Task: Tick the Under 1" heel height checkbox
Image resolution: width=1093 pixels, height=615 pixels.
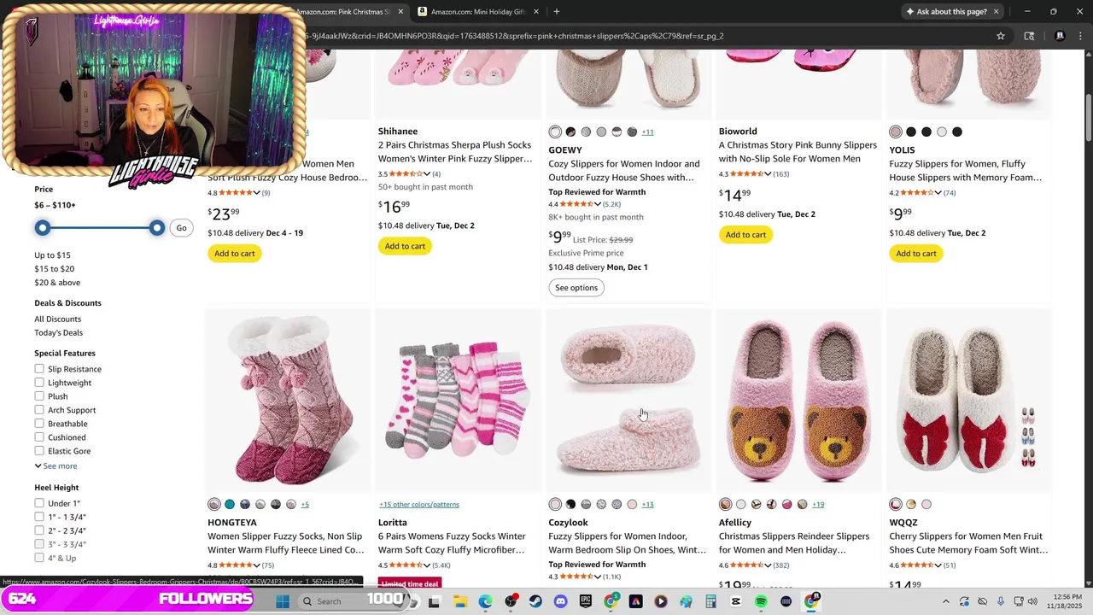Action: click(39, 503)
